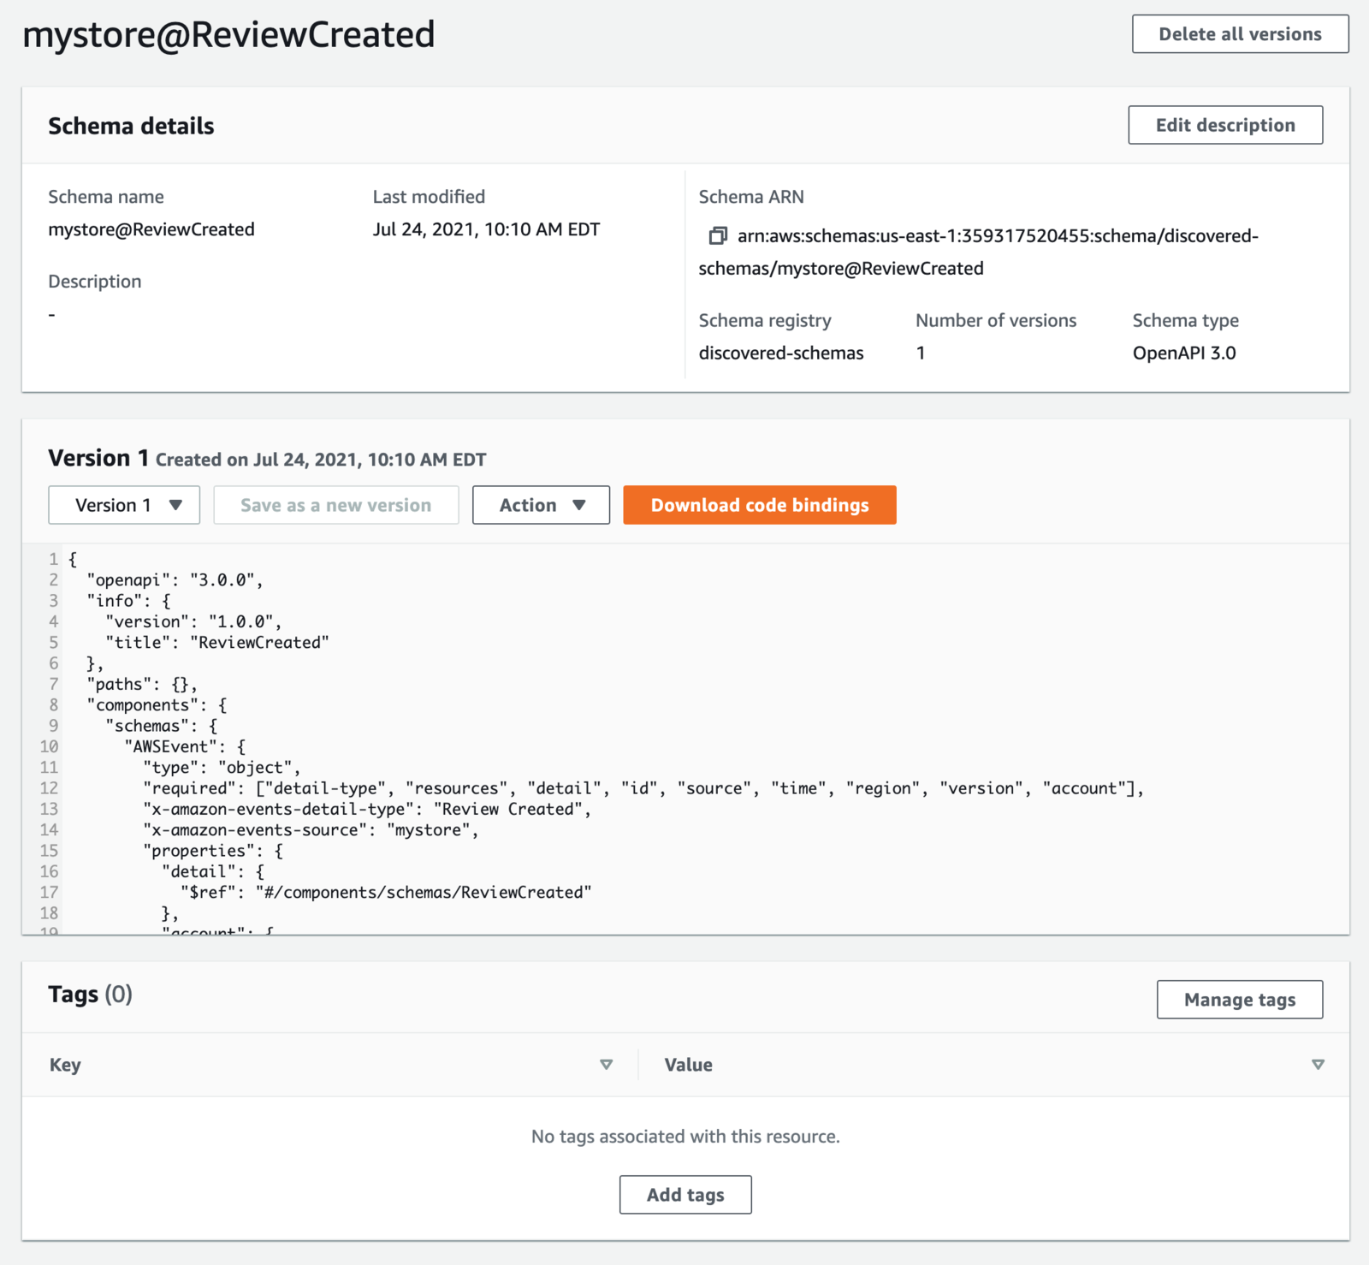The width and height of the screenshot is (1369, 1265).
Task: Click the page title mystore@ReviewCreated
Action: click(228, 35)
